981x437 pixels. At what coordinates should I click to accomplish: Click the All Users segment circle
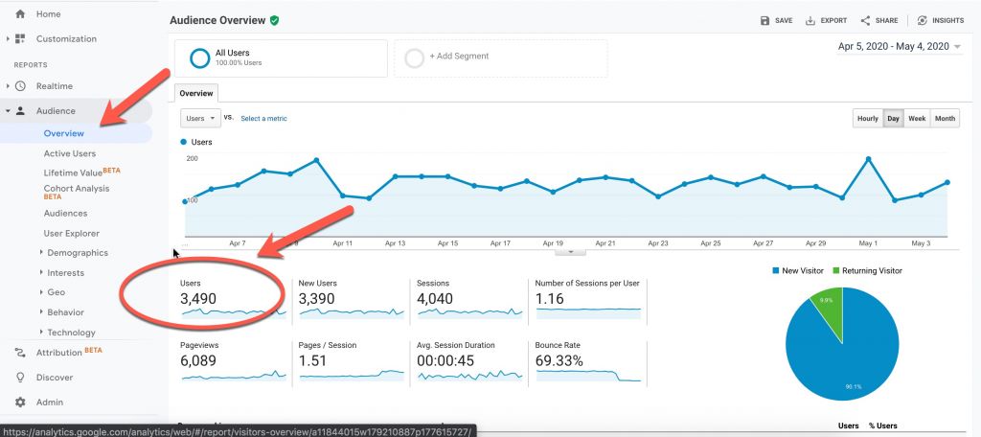click(x=199, y=58)
